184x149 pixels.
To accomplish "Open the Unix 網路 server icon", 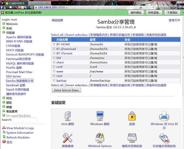I will click(x=68, y=116).
